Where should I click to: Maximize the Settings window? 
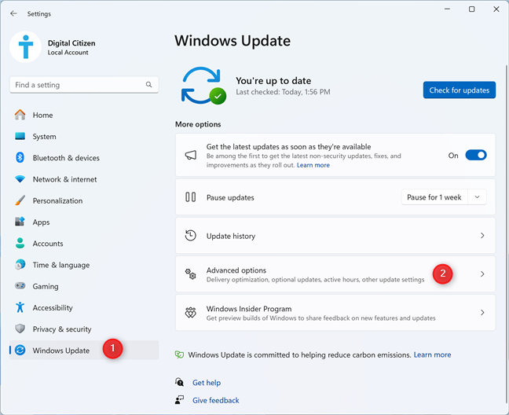click(x=471, y=9)
